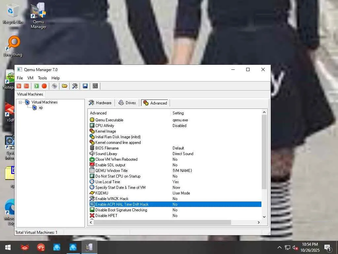
Task: Show hidden tray icons chevron
Action: [x=279, y=247]
